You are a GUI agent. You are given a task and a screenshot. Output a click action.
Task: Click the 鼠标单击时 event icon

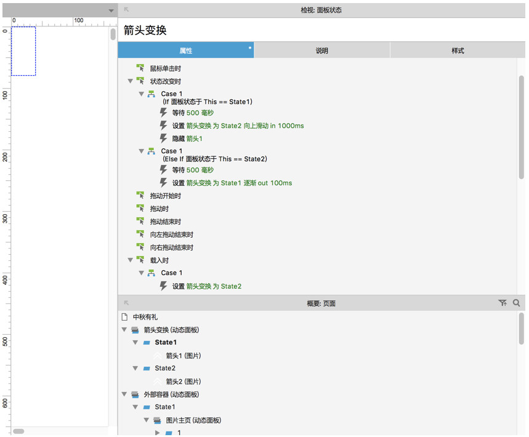pyautogui.click(x=140, y=68)
